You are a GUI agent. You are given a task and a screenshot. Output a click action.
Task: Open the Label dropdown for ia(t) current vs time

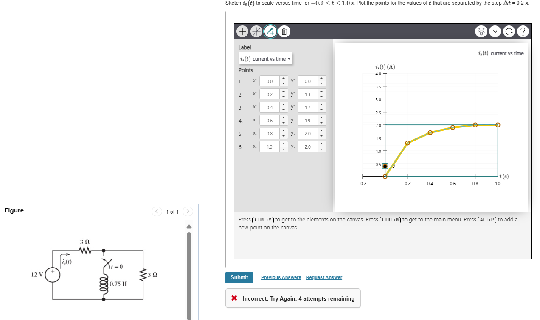[265, 59]
